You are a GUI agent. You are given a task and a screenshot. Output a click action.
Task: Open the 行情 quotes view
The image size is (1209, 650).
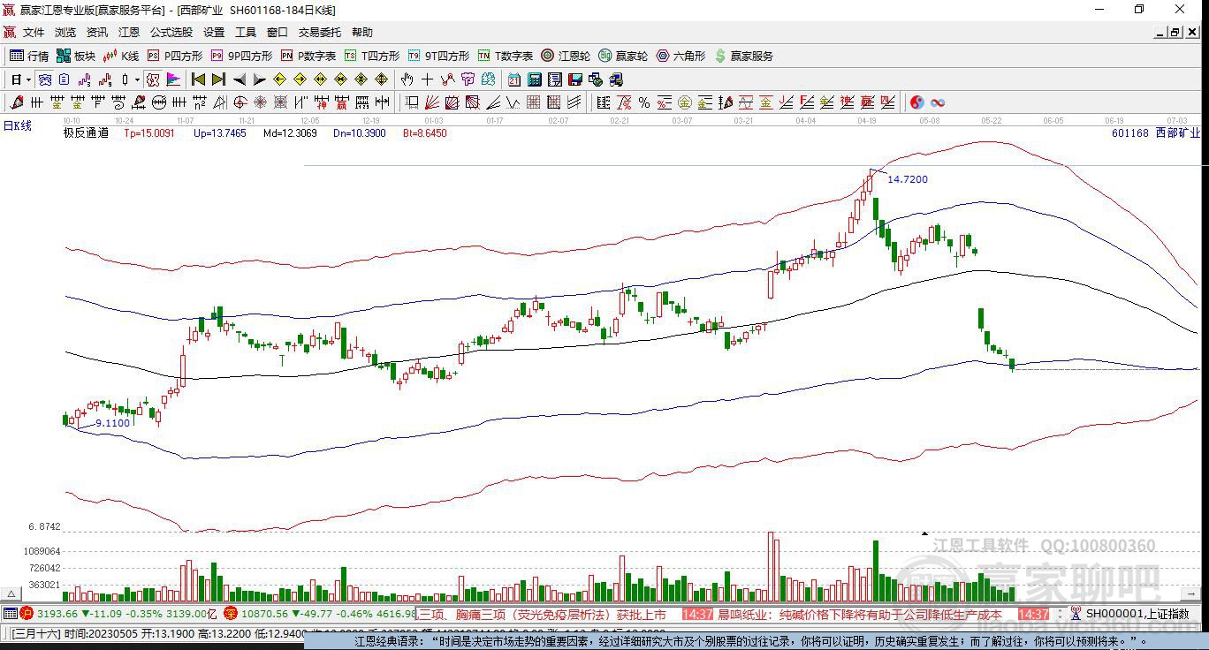pos(29,56)
